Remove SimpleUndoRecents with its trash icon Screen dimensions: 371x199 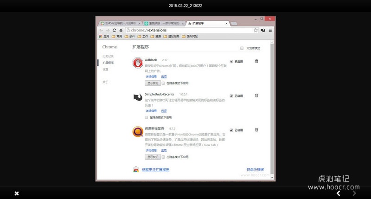[256, 96]
